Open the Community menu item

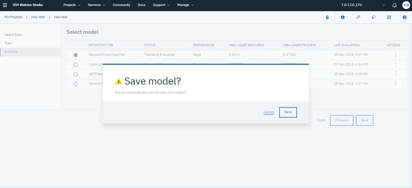(121, 5)
